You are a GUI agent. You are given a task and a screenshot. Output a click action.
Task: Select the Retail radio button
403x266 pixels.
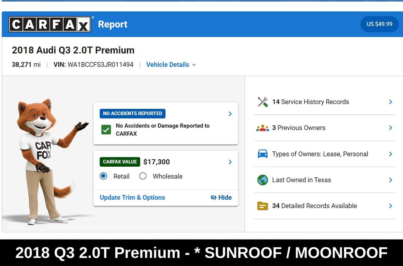104,176
